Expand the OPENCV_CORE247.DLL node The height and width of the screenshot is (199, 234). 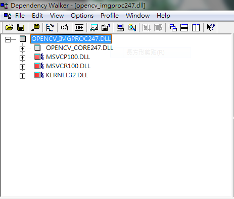coord(22,49)
